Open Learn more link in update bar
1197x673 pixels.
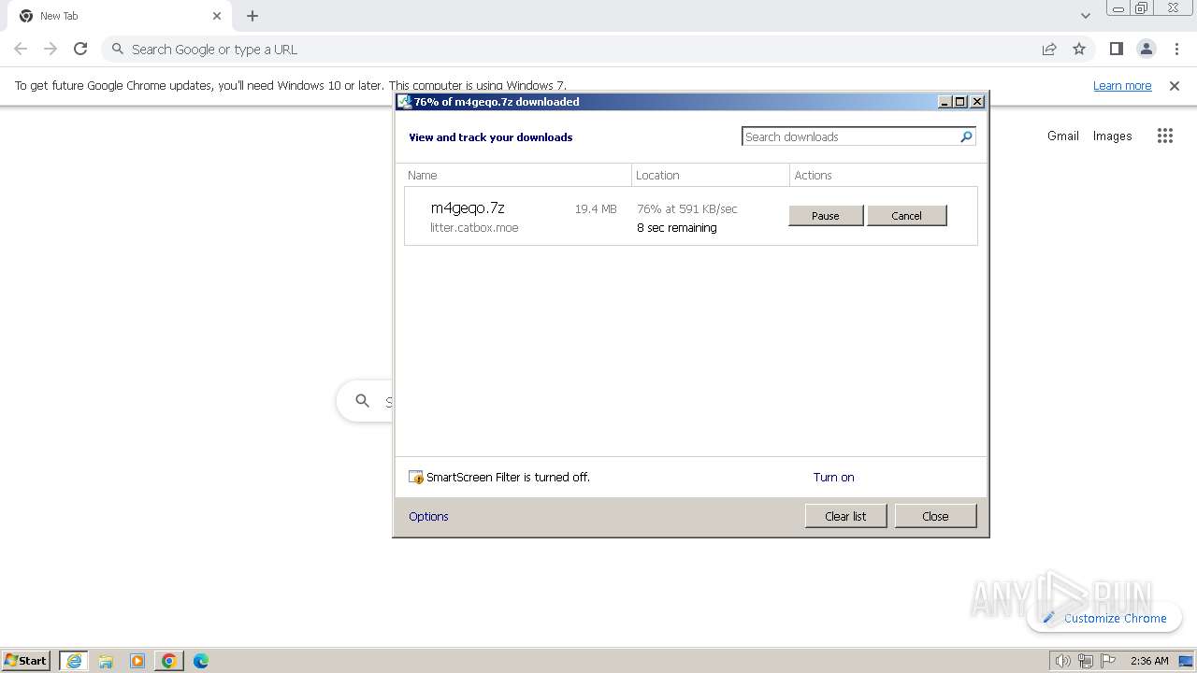click(1122, 86)
